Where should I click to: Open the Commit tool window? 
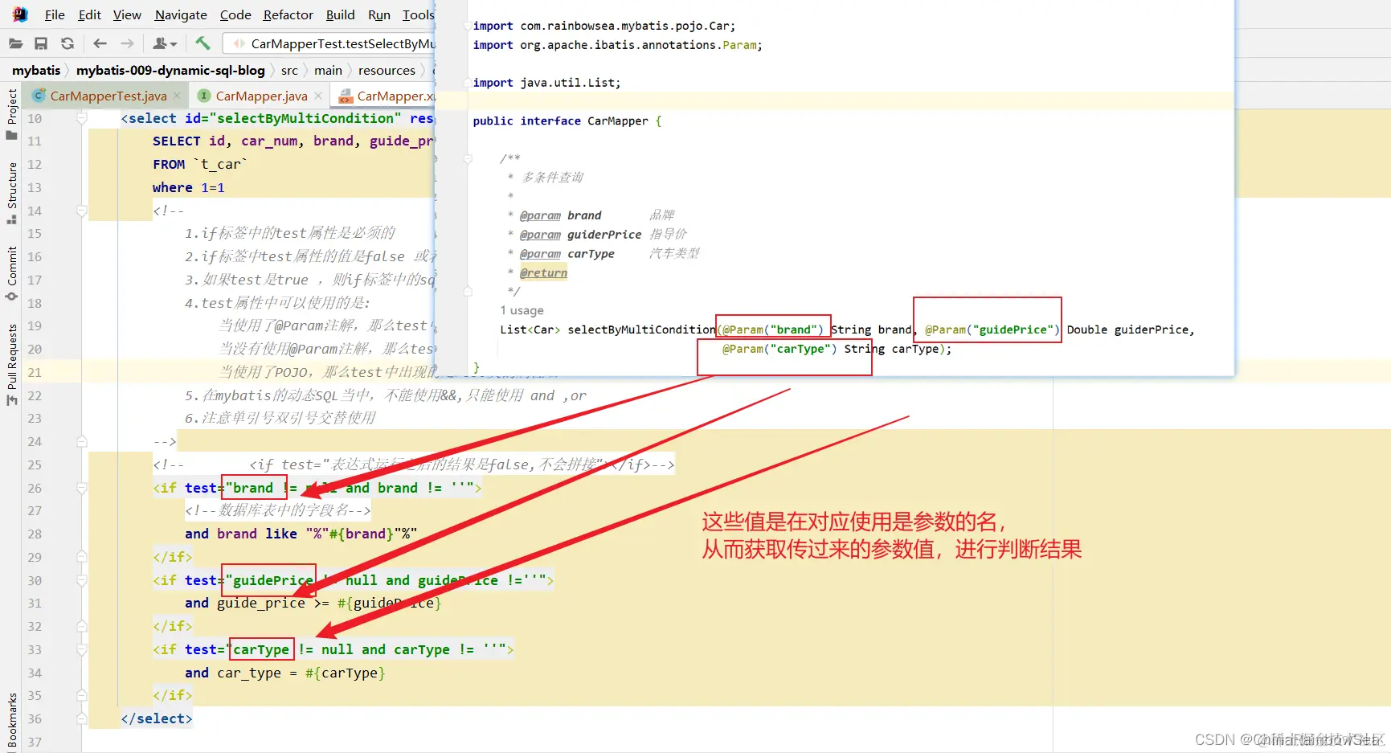click(11, 273)
